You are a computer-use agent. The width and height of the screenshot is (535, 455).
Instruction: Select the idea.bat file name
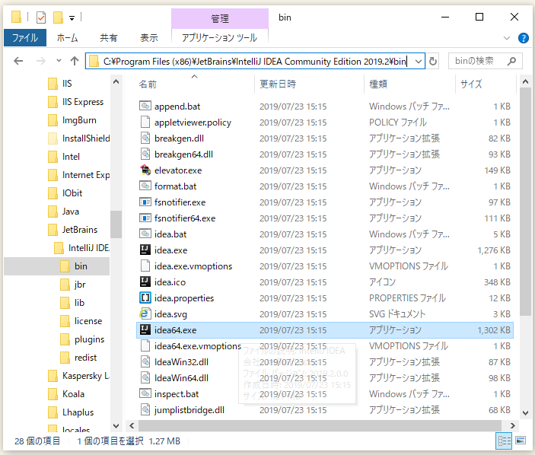coord(170,234)
